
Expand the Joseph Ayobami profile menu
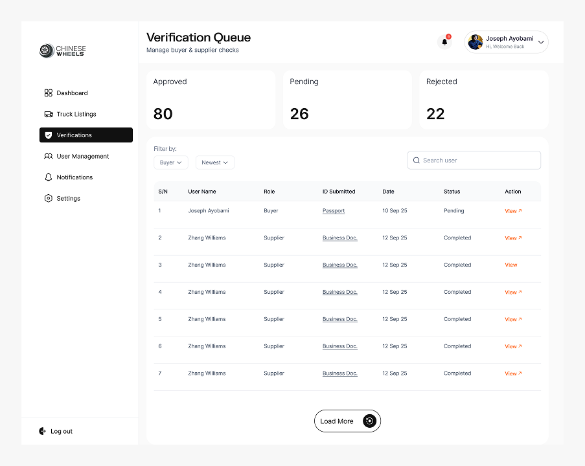[x=541, y=43]
